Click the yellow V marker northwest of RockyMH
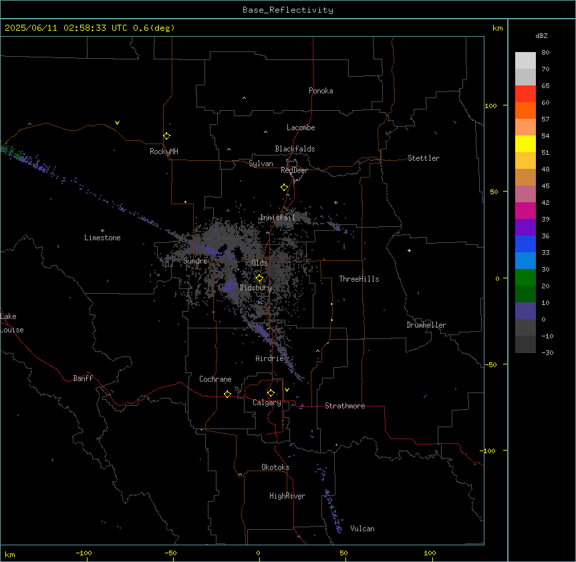576x562 pixels. point(117,123)
